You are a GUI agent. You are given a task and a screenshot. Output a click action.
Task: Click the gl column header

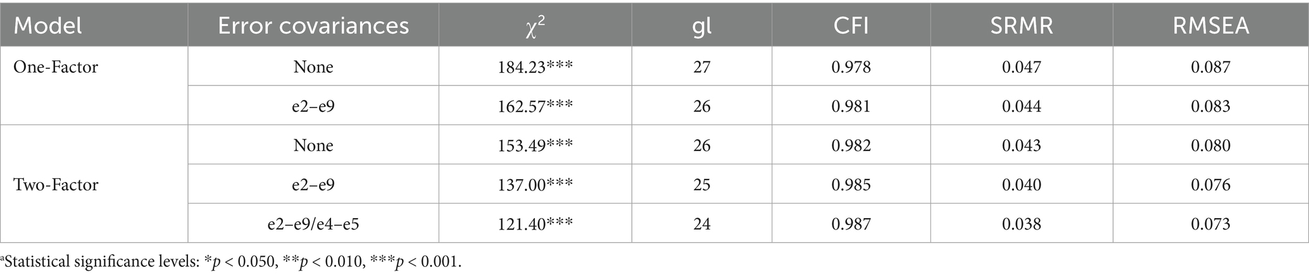pyautogui.click(x=701, y=25)
